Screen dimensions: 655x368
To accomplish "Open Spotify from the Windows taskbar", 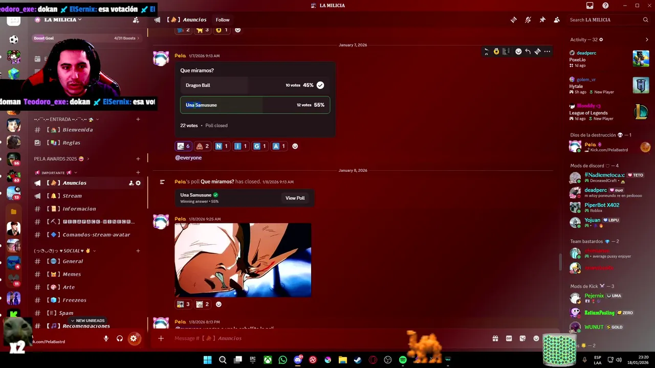I will [403, 360].
